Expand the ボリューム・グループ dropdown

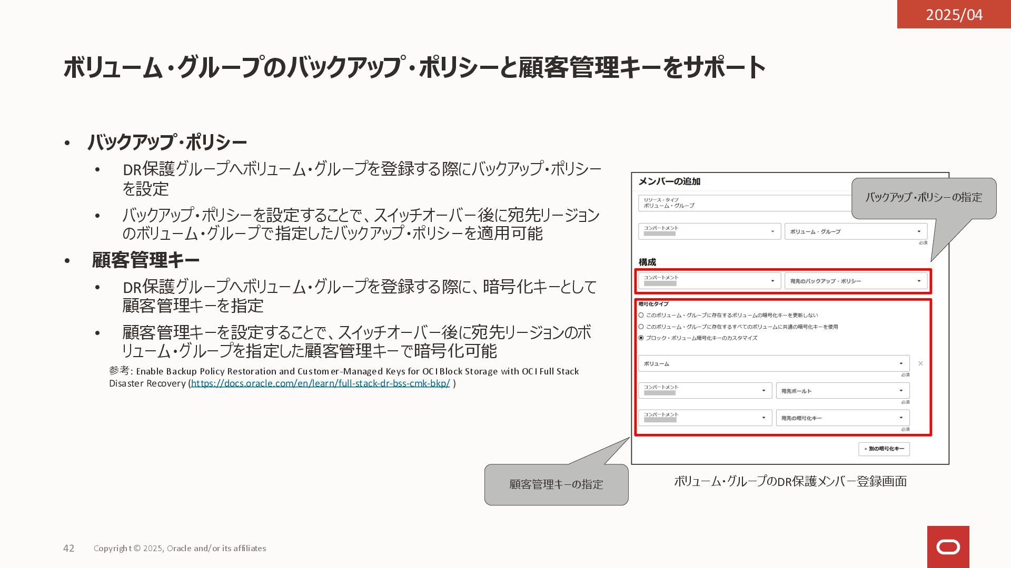click(x=855, y=231)
